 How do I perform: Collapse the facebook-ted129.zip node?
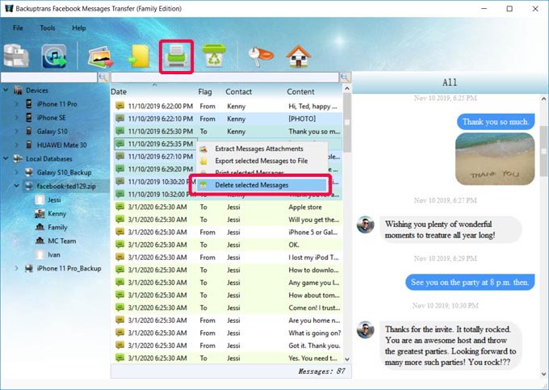click(16, 186)
